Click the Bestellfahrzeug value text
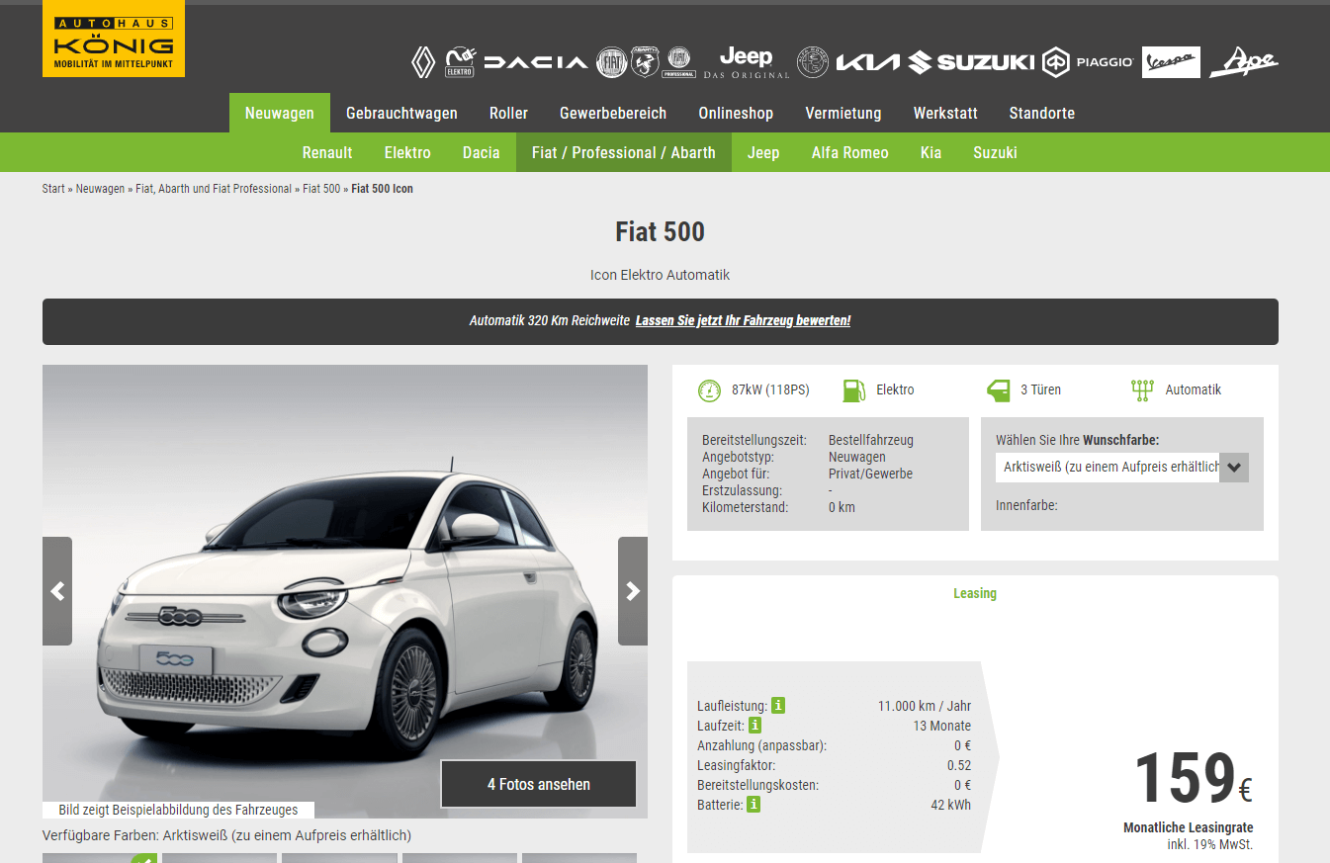Screen dimensions: 1330x863 [x=871, y=440]
